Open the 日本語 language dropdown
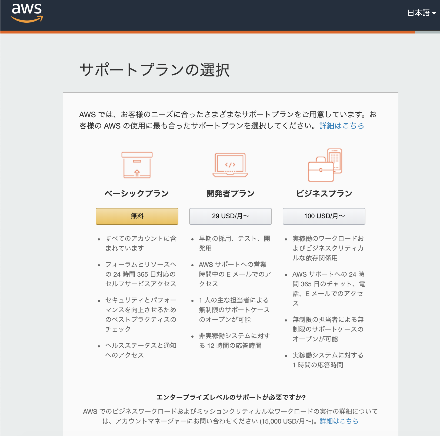 [422, 13]
